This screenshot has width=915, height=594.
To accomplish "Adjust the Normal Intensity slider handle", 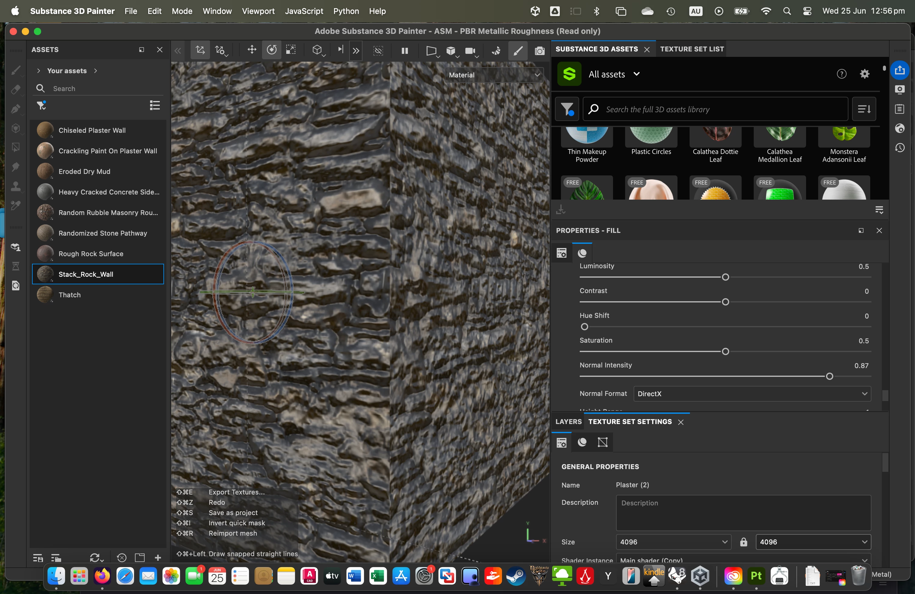I will click(x=829, y=376).
